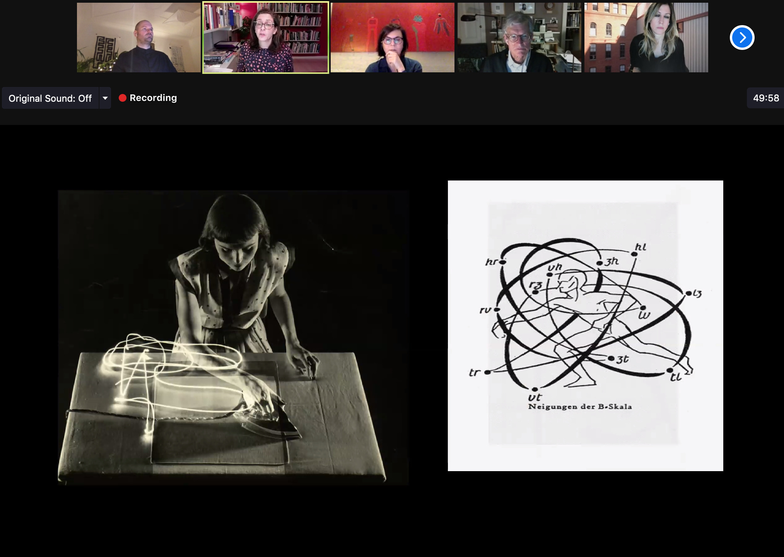Click the 'hr' point in diagram
This screenshot has width=784, height=557.
pyautogui.click(x=503, y=262)
